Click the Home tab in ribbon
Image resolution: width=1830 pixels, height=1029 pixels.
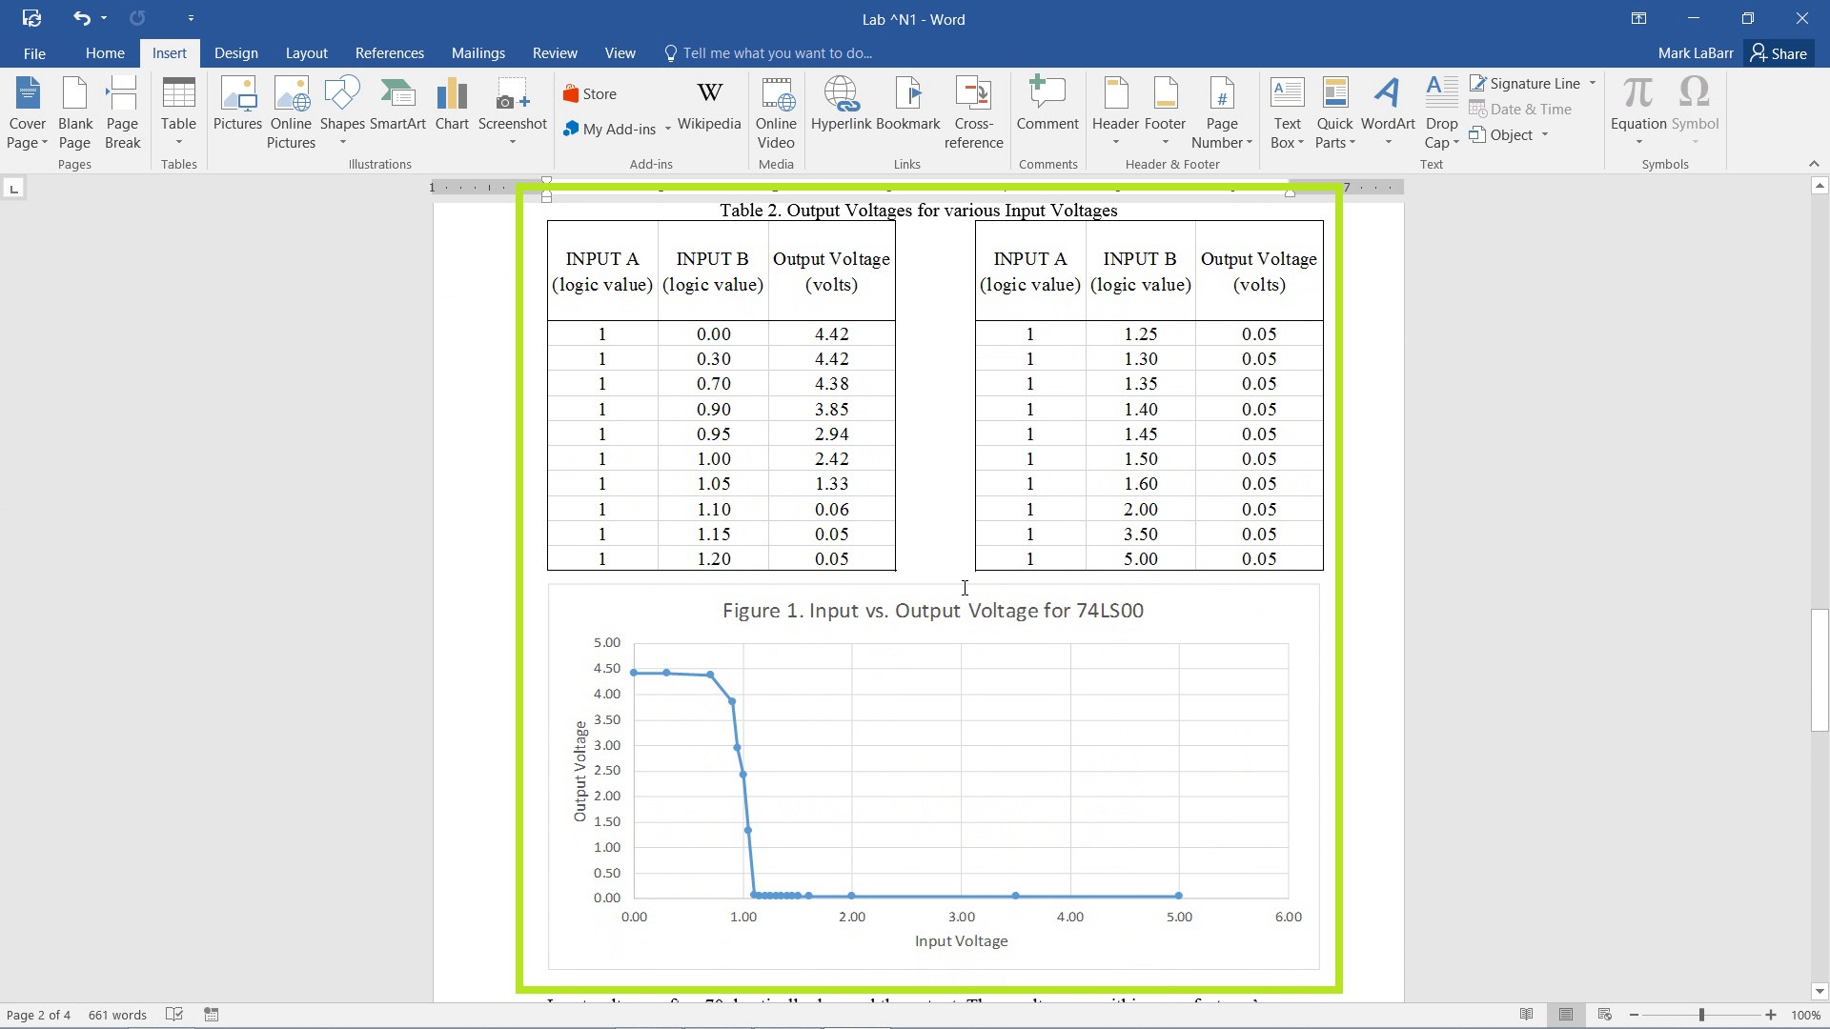[104, 52]
